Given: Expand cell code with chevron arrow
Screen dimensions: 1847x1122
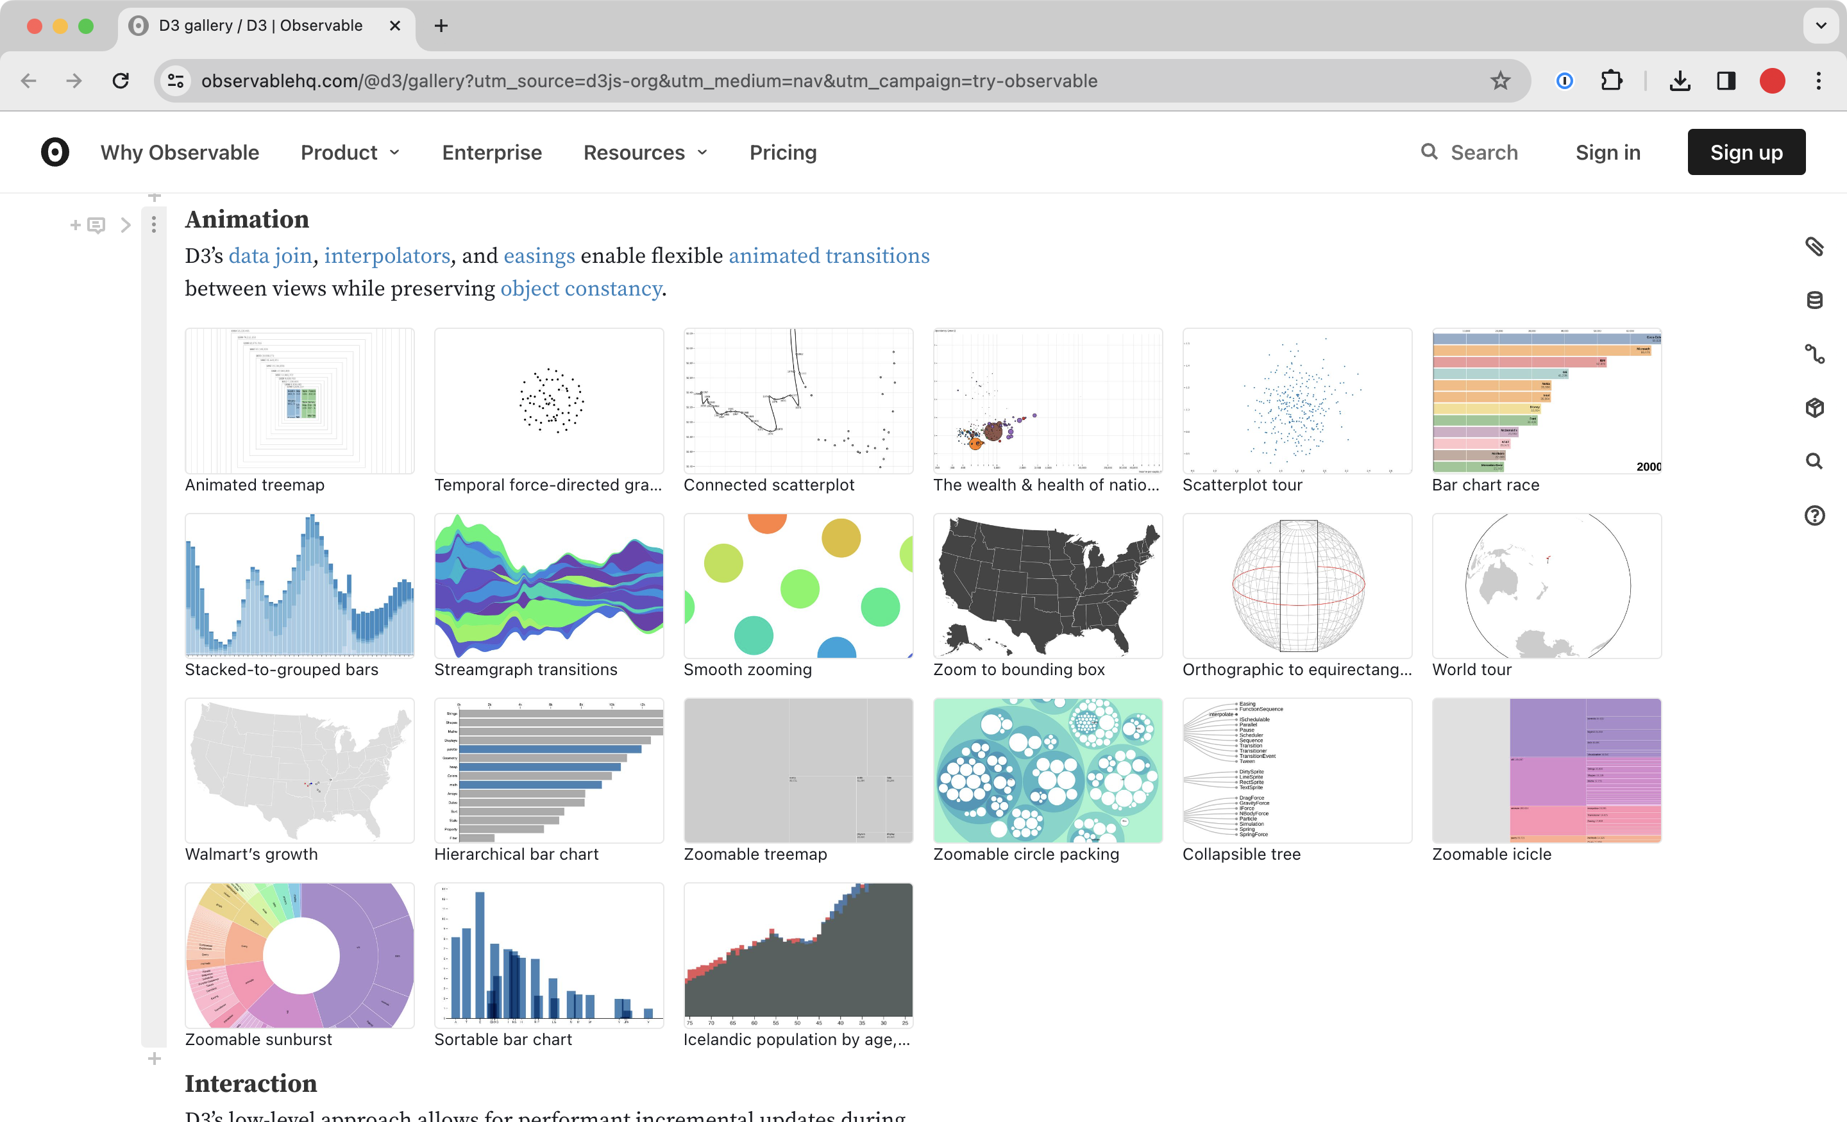Looking at the screenshot, I should click(126, 225).
